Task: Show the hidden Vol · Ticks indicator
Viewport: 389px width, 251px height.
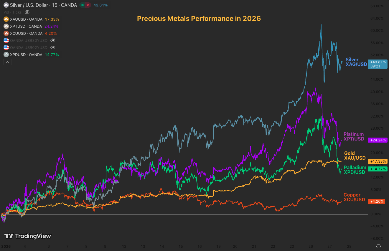Action: pyautogui.click(x=27, y=12)
